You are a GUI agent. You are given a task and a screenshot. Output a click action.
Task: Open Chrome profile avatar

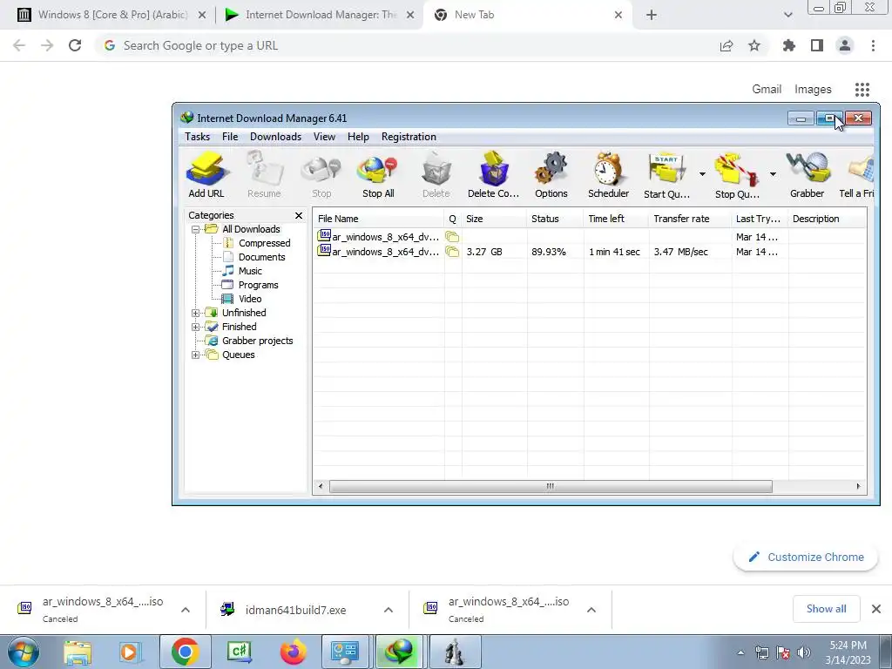tap(845, 45)
